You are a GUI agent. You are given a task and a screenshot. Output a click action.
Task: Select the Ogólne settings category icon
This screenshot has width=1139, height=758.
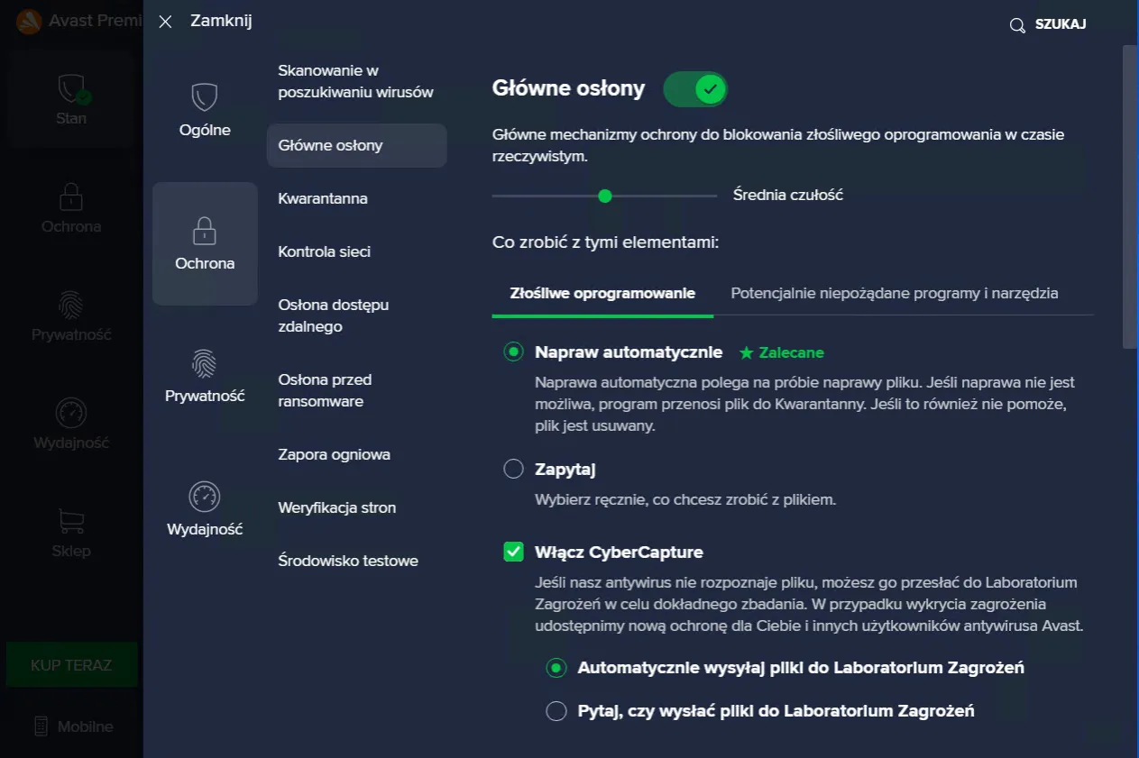click(205, 96)
